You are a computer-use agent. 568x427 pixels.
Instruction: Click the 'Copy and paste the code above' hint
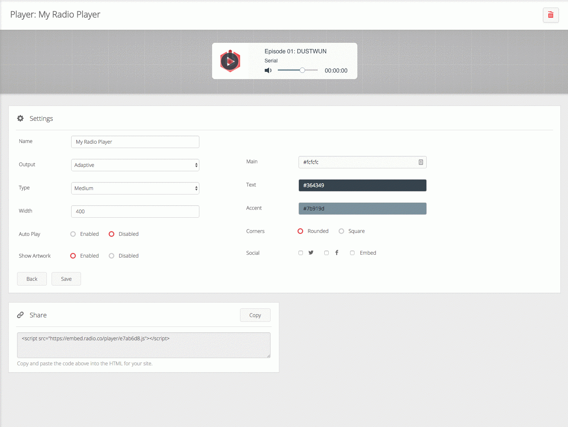(85, 364)
